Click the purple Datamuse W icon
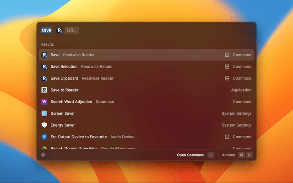Screen dimensions: 293x183 44,102
